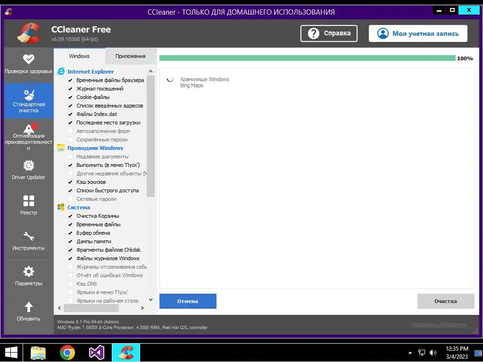
Task: Toggle Буфер обмена checkbox
Action: (x=70, y=233)
